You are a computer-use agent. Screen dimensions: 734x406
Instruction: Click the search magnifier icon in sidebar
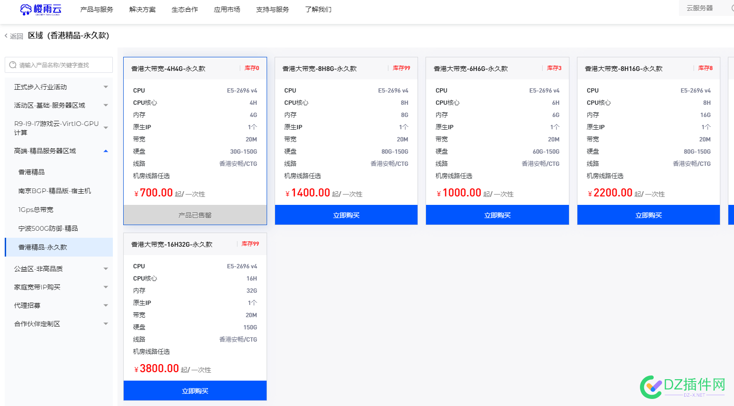13,65
